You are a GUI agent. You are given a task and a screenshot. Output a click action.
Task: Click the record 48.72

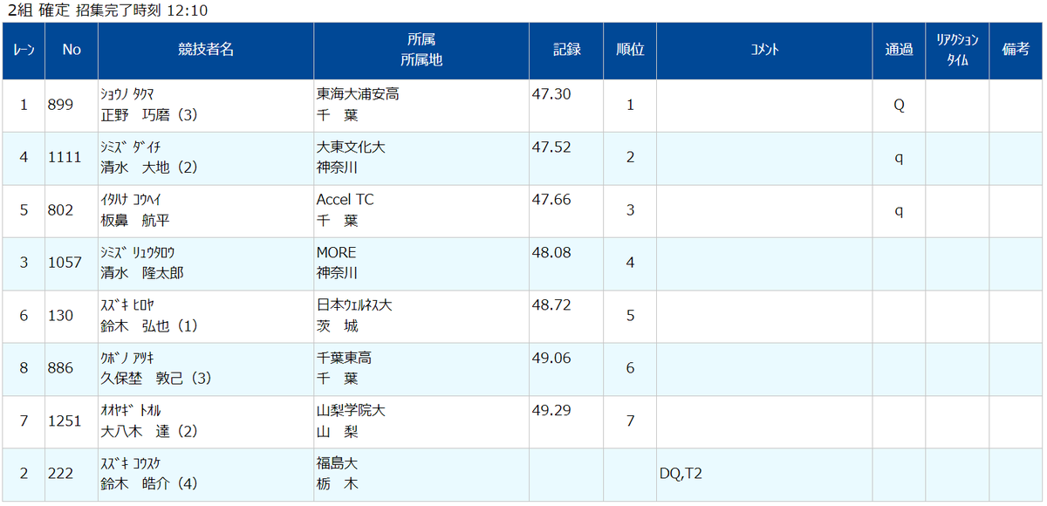551,304
